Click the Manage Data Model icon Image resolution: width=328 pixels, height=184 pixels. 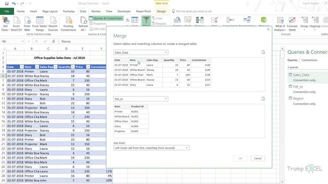[263, 20]
